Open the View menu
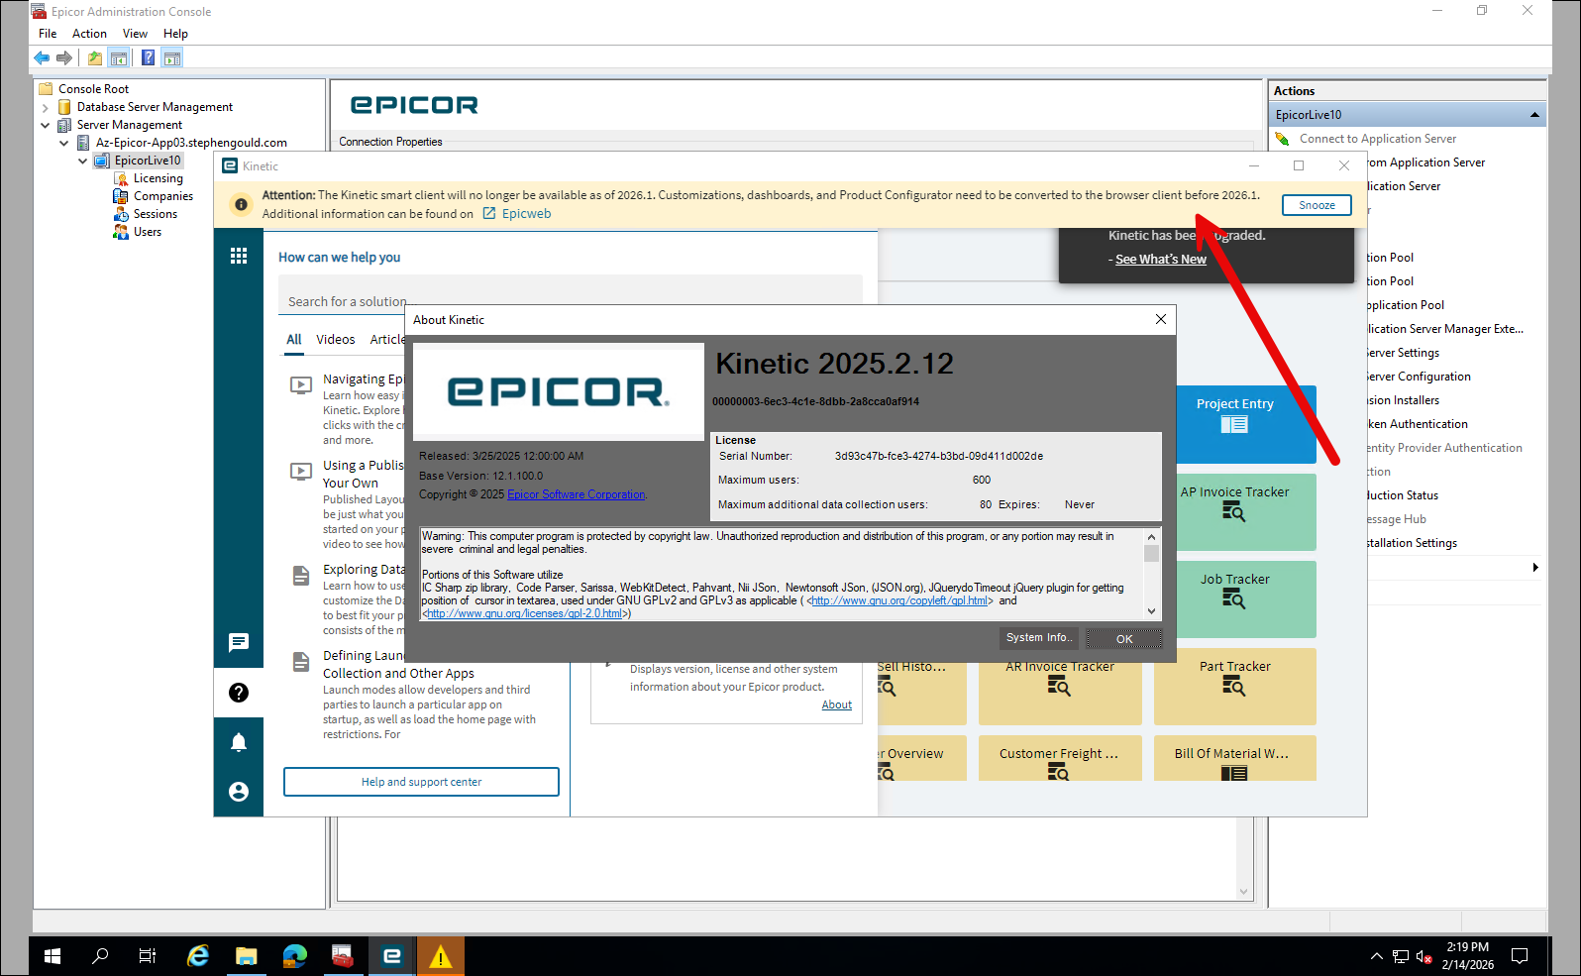This screenshot has width=1581, height=976. coord(135,34)
